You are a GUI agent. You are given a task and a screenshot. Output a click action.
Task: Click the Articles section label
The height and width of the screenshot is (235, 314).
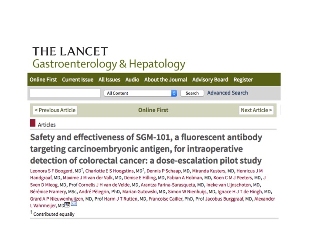point(47,125)
